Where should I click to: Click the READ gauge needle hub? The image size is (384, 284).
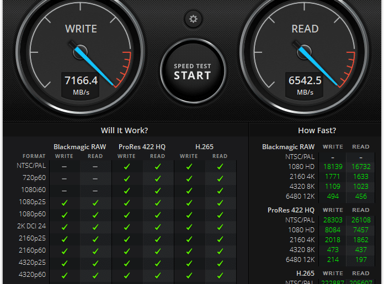(x=305, y=52)
